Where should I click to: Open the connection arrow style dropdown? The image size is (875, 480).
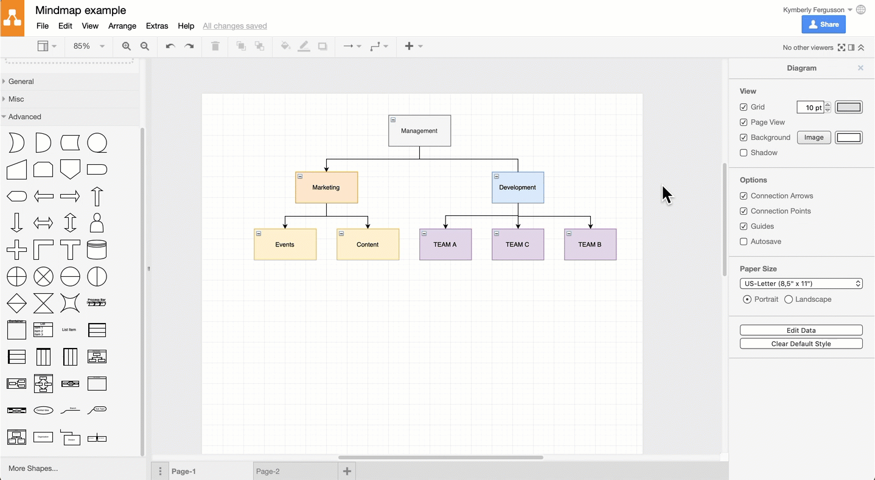click(x=352, y=46)
